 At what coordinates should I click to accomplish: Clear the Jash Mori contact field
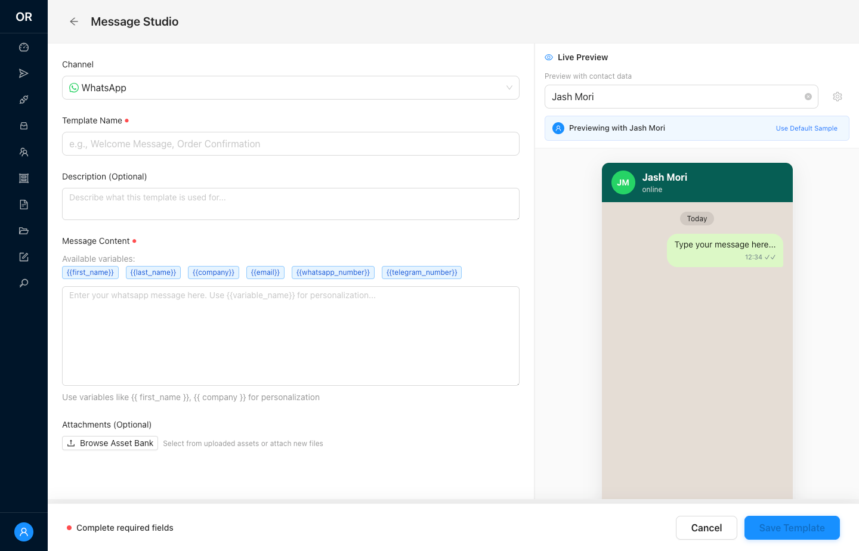(808, 96)
